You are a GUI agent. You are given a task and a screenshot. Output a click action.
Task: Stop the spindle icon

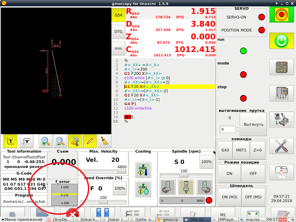(186, 187)
